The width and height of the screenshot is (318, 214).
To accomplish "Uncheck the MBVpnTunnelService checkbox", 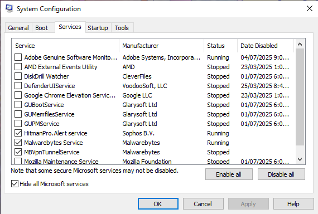I will 18,152.
